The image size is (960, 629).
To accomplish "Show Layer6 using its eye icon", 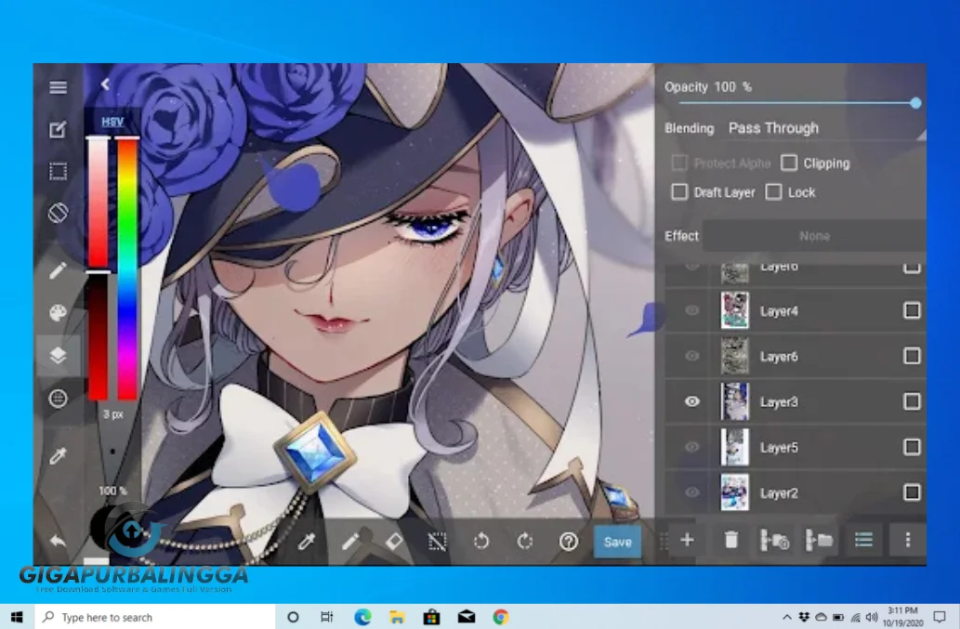I will pos(691,356).
